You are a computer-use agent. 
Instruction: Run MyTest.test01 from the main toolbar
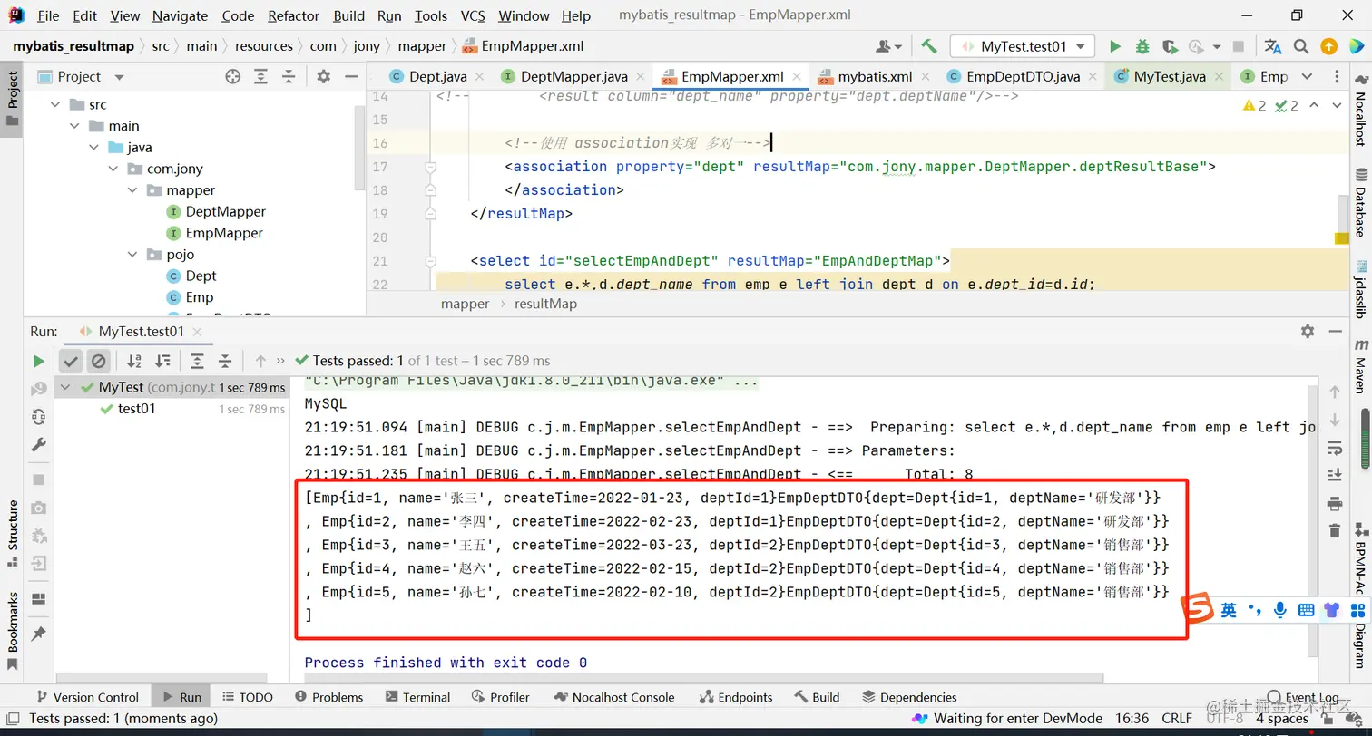pos(1115,46)
